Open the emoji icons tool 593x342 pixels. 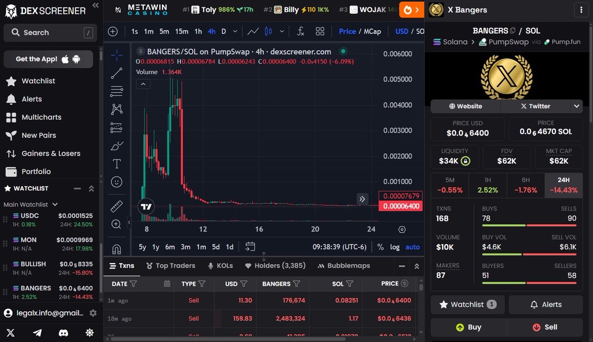pos(117,182)
